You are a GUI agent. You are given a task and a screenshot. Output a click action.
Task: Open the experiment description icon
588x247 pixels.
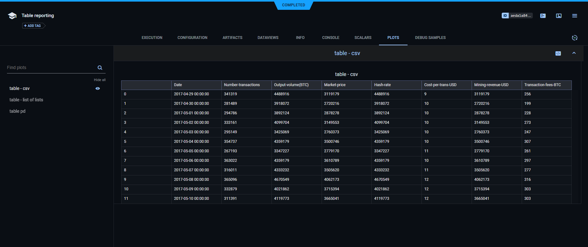(x=543, y=16)
